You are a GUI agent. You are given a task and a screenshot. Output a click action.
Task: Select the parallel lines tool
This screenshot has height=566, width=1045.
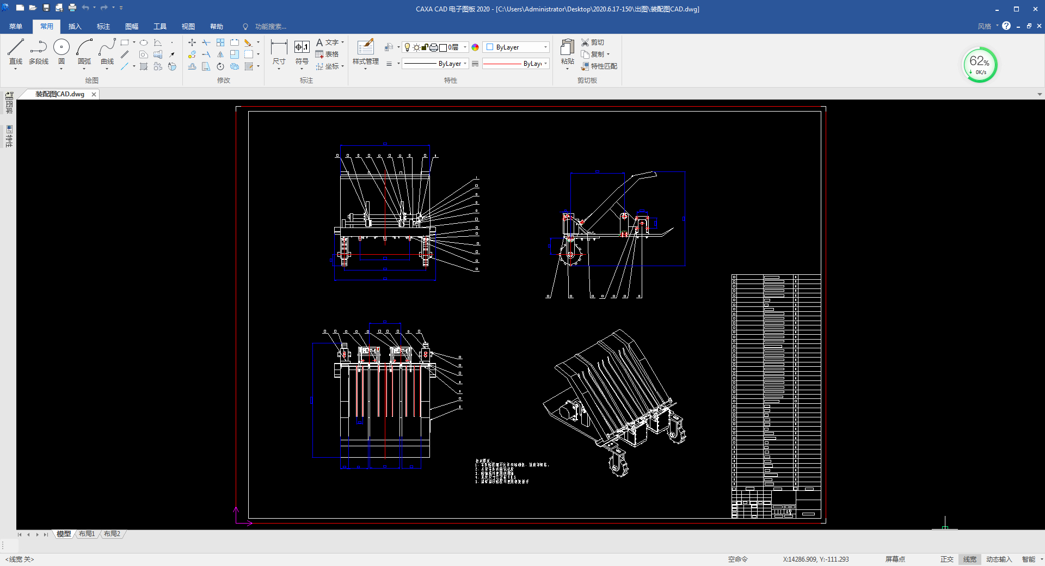click(125, 54)
